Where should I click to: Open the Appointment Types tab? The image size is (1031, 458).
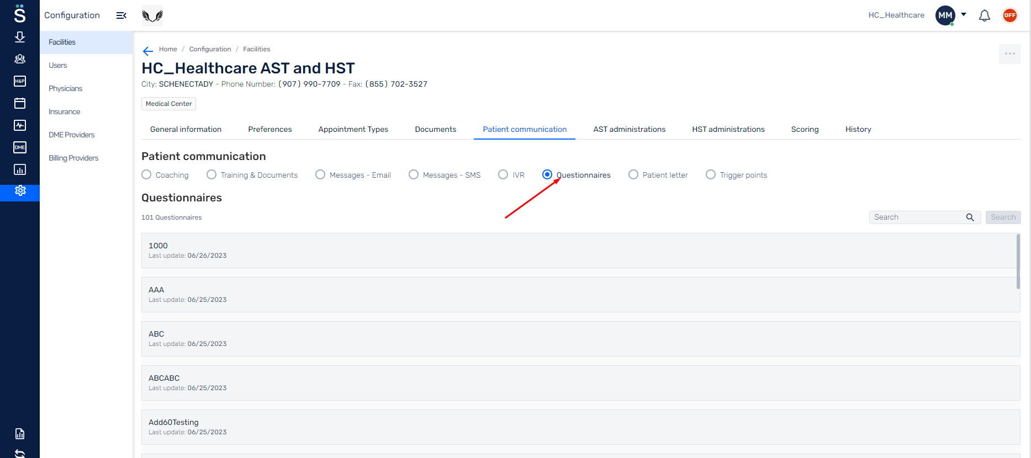pyautogui.click(x=353, y=129)
